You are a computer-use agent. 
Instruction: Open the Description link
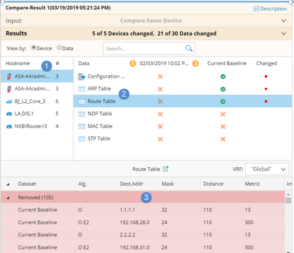coord(270,9)
